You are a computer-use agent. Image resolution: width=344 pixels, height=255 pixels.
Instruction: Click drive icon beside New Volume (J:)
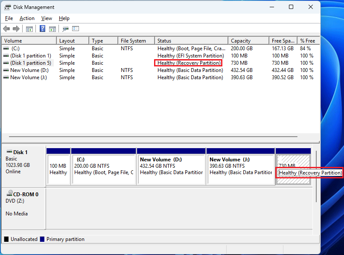click(x=6, y=77)
